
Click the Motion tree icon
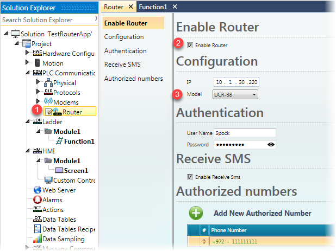[x=37, y=63]
